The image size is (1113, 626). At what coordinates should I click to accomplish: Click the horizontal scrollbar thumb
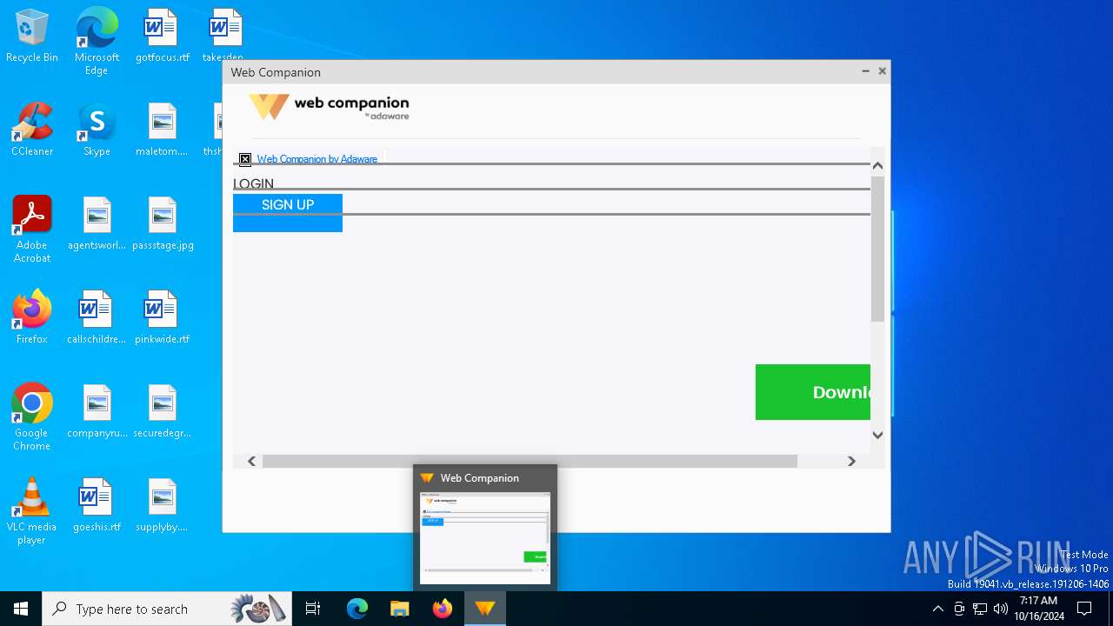click(x=530, y=461)
